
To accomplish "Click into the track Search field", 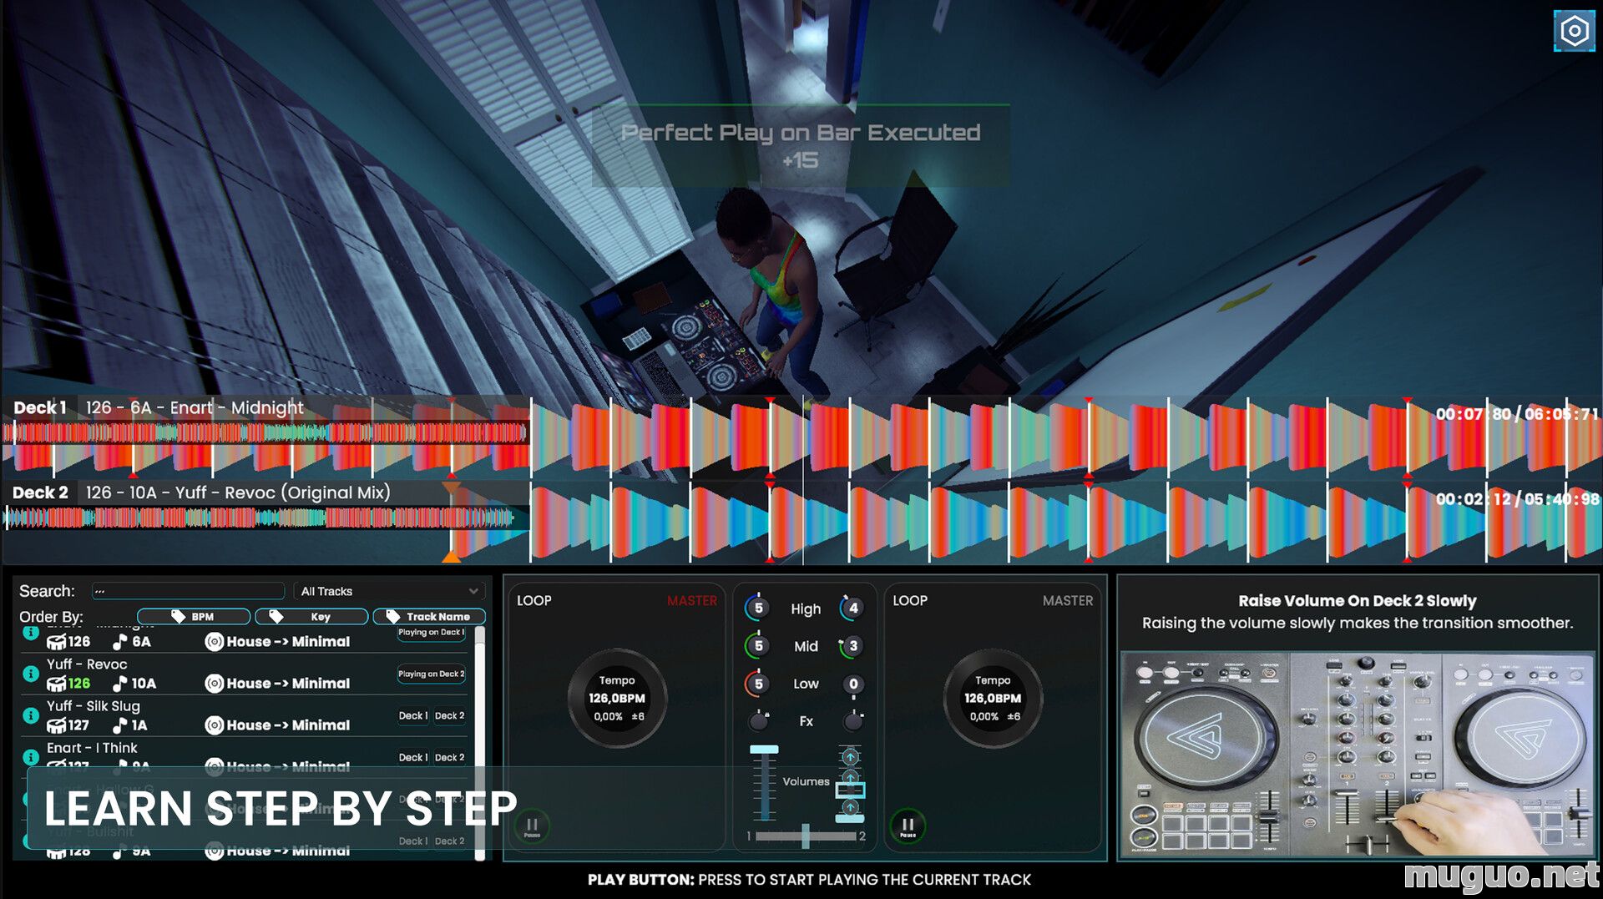I will (189, 591).
